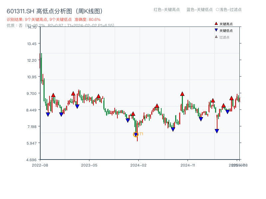Select the orange circle around the T1 low
This screenshot has width=266, height=199.
pyautogui.click(x=136, y=134)
